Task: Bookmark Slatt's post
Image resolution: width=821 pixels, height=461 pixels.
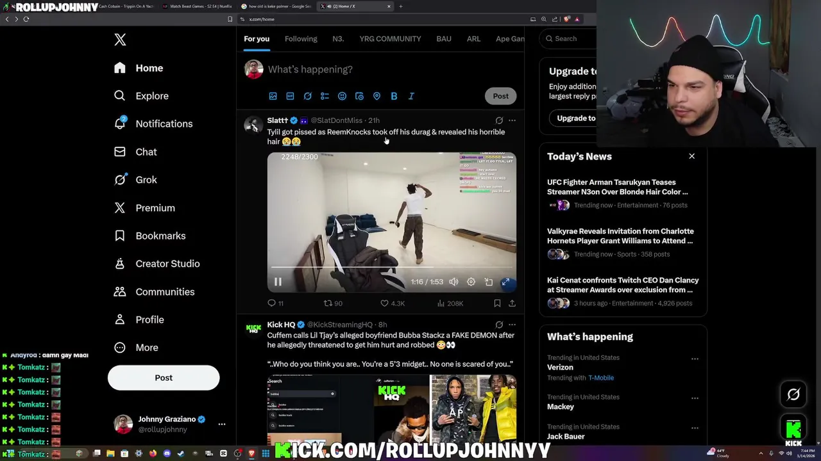Action: tap(497, 303)
